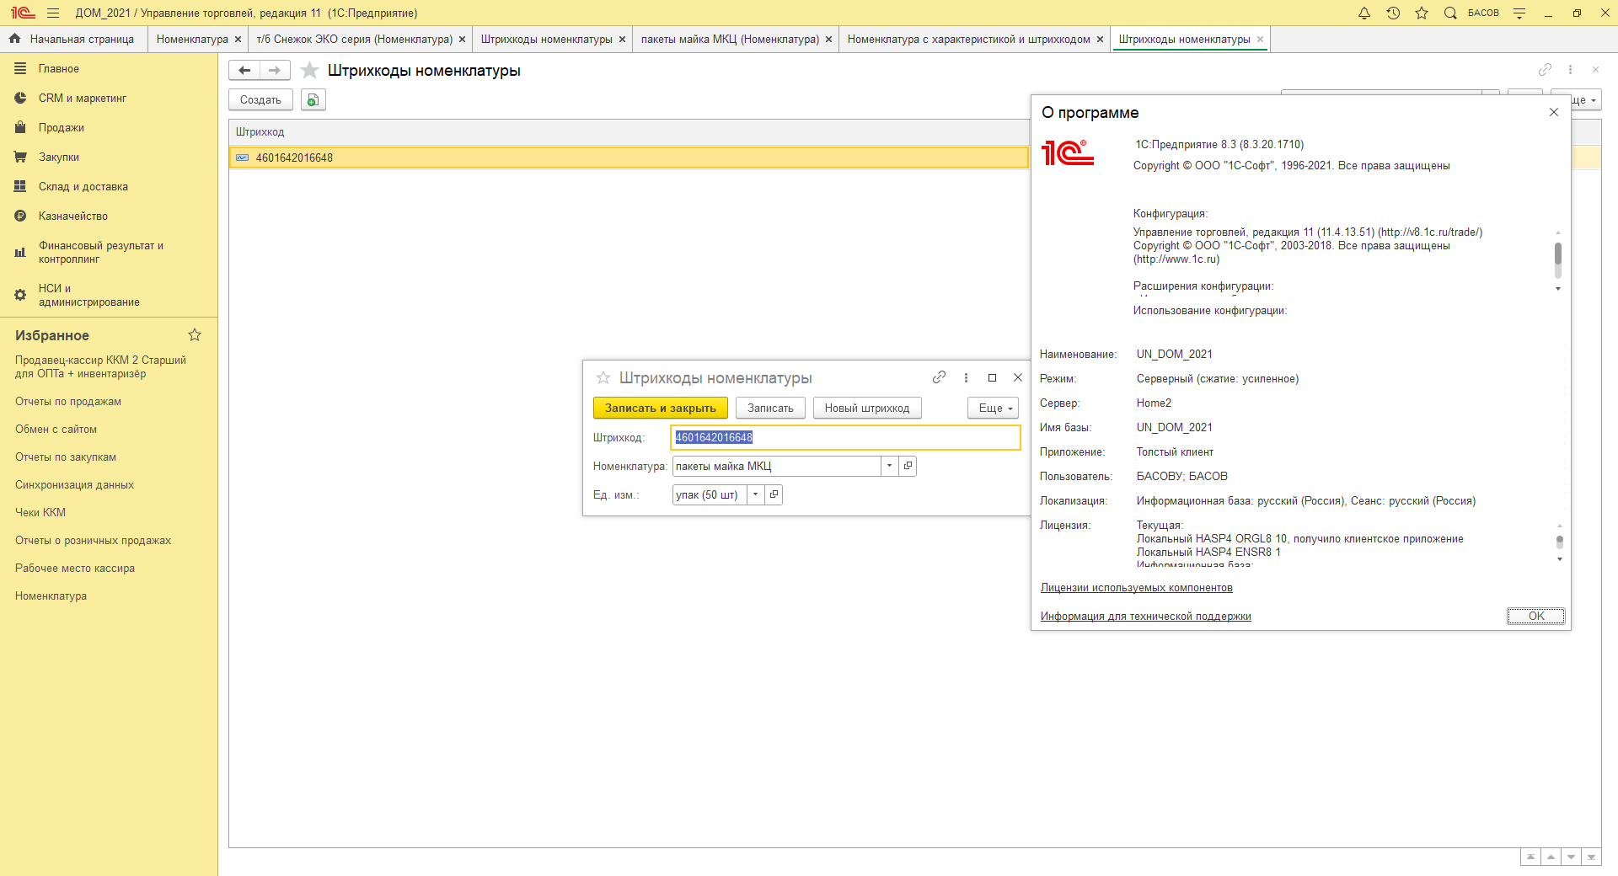Open Главное section

[58, 69]
